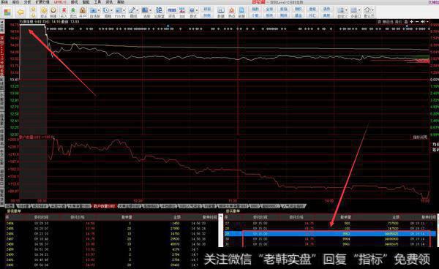Open the 工具 menu
This screenshot has width=439, height=269.
click(97, 2)
